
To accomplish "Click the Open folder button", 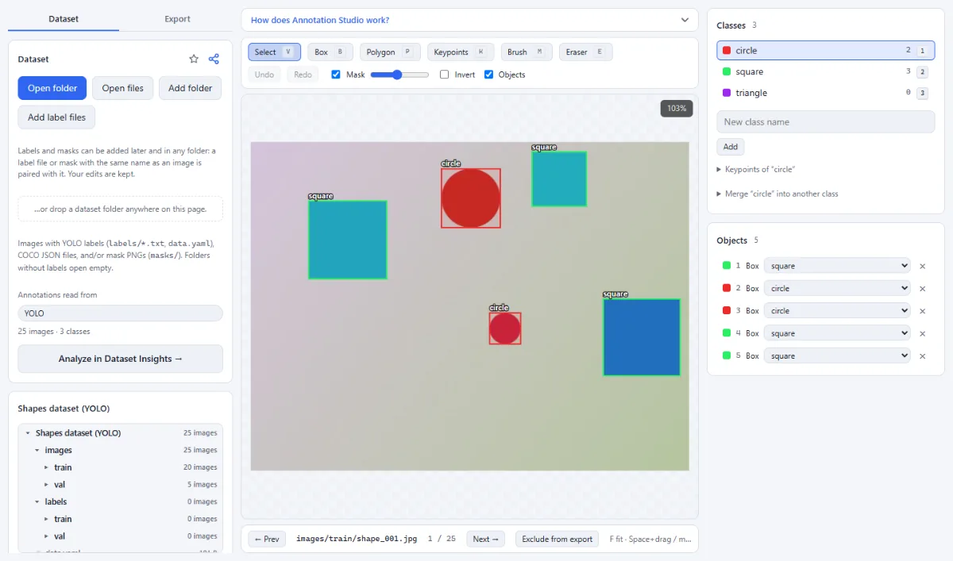I will (x=52, y=88).
